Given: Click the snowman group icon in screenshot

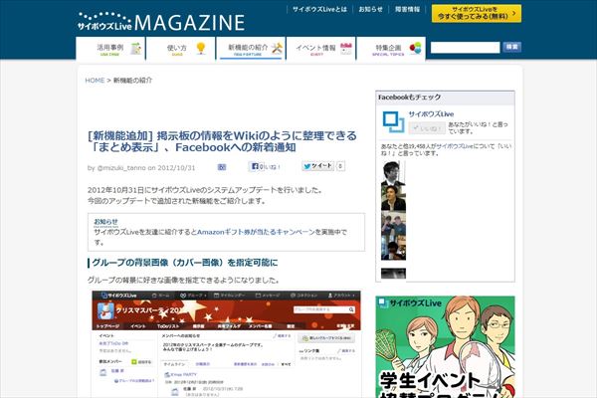Looking at the screenshot, I should (x=105, y=311).
